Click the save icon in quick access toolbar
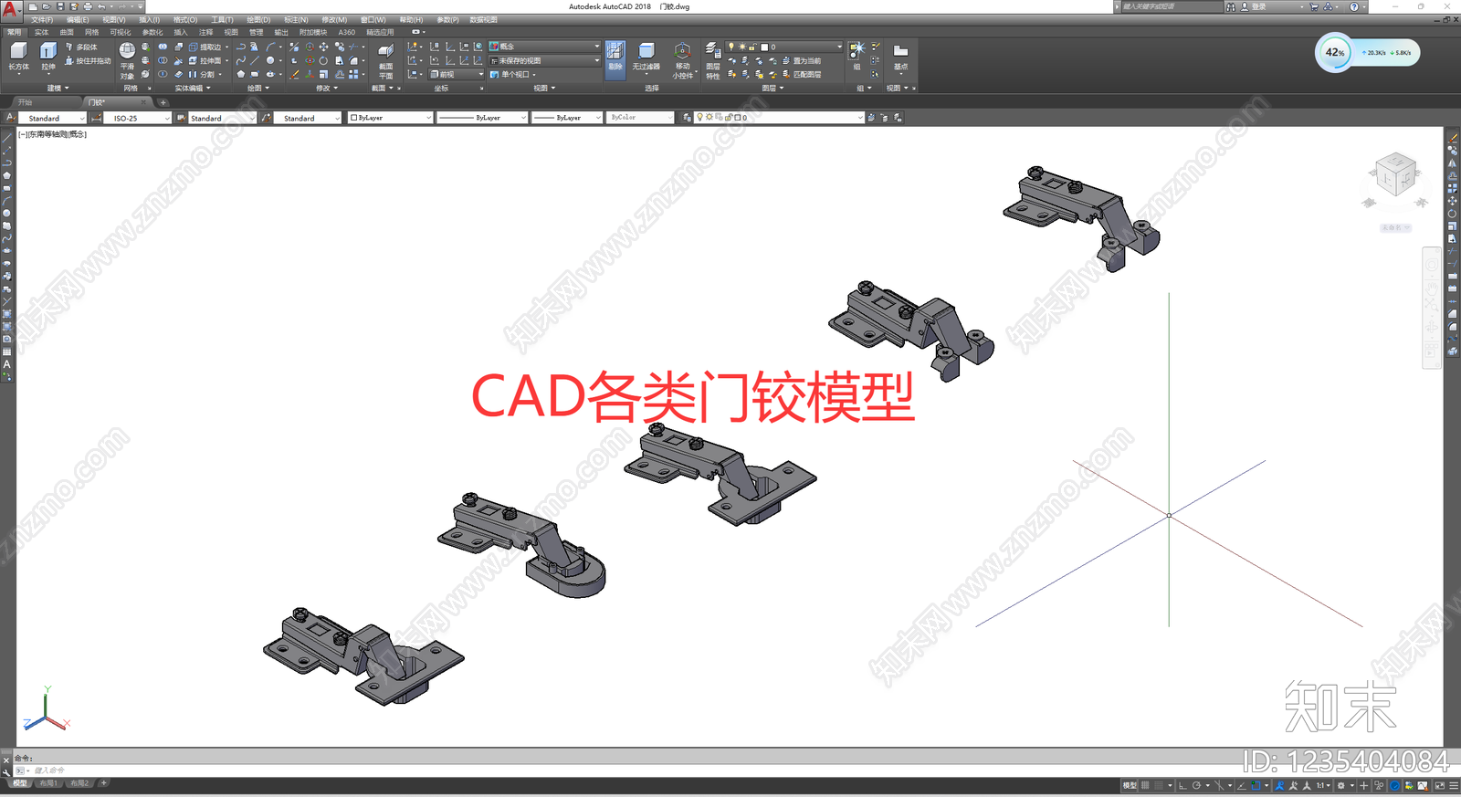Image resolution: width=1461 pixels, height=797 pixels. pyautogui.click(x=60, y=6)
